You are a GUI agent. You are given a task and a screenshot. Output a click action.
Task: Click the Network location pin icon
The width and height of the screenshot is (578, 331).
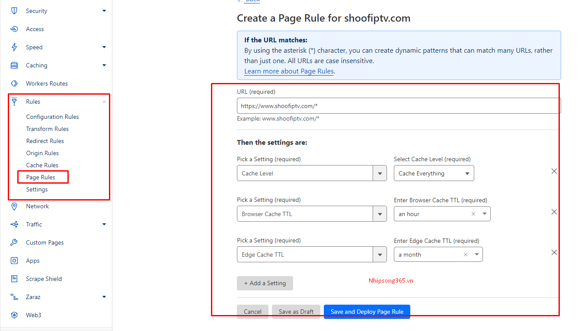[14, 206]
